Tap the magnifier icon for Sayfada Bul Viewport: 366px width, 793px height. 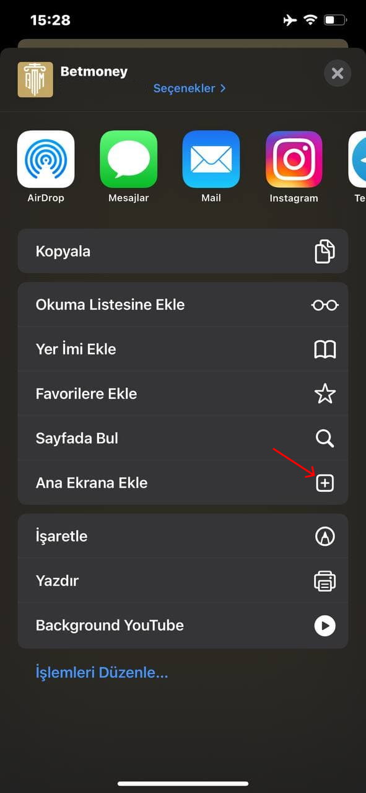[x=325, y=439]
